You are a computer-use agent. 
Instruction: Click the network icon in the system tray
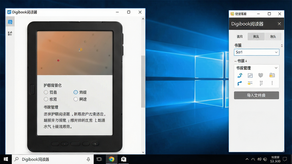pyautogui.click(x=253, y=159)
